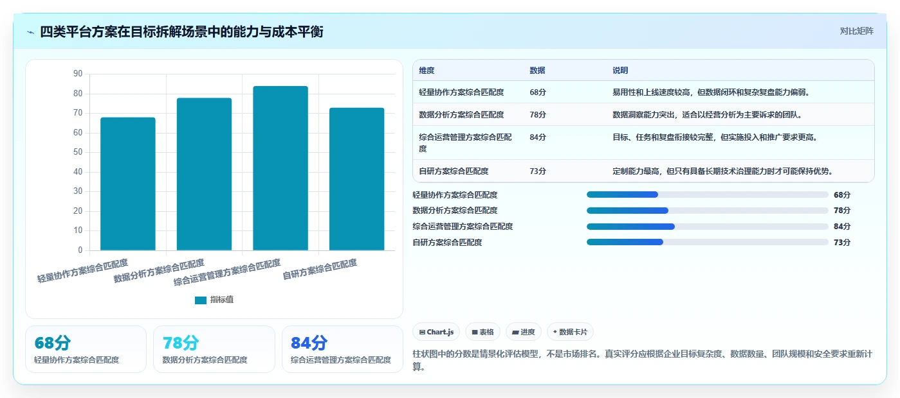Image resolution: width=900 pixels, height=398 pixels.
Task: Click the 自研方案综合匹配度 progress list label
Action: (x=447, y=242)
